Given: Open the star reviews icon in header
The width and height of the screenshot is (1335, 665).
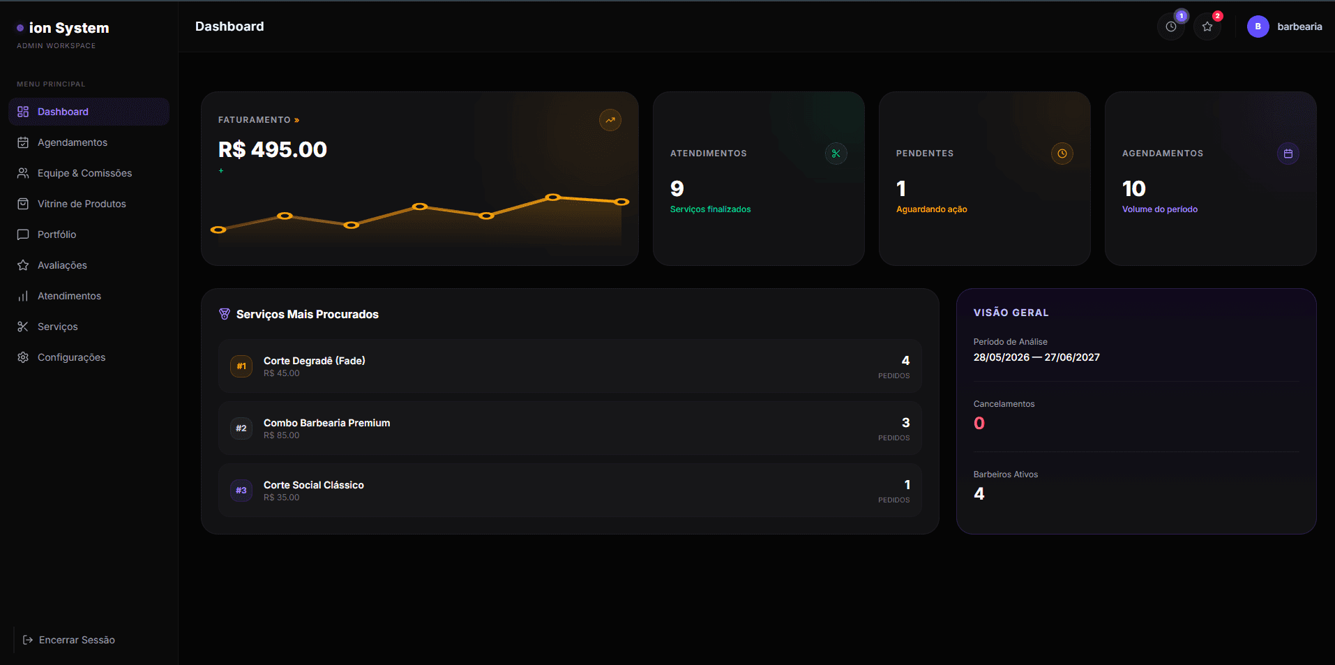Looking at the screenshot, I should [x=1207, y=27].
